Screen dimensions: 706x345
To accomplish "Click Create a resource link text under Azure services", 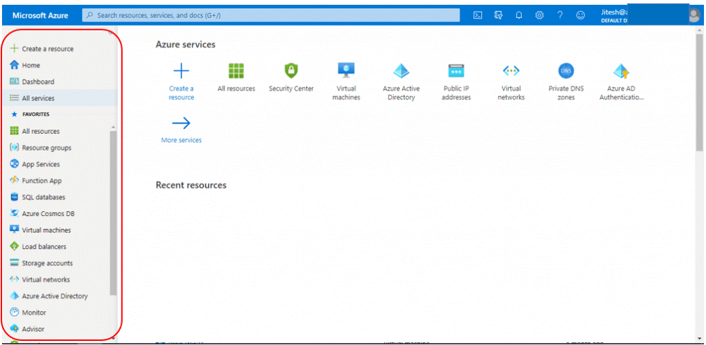I will coord(181,92).
